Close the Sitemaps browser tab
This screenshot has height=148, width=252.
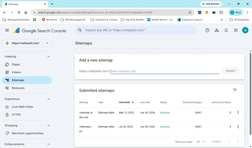pyautogui.click(x=45, y=4)
